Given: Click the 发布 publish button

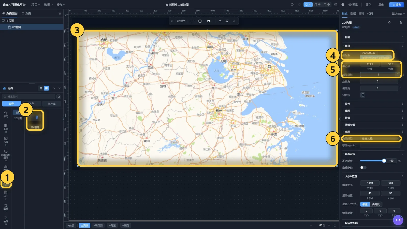Looking at the screenshot, I should (397, 5).
